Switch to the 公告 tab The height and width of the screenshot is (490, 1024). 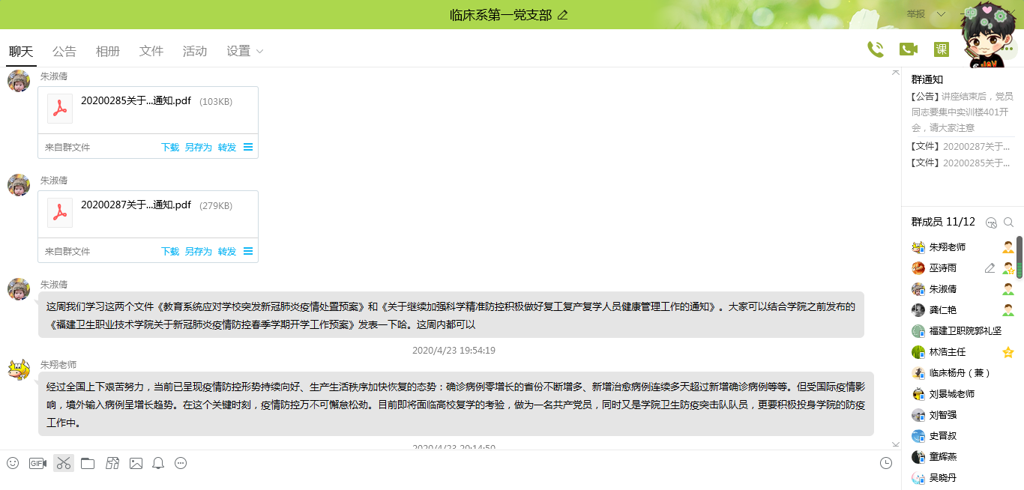[x=64, y=51]
